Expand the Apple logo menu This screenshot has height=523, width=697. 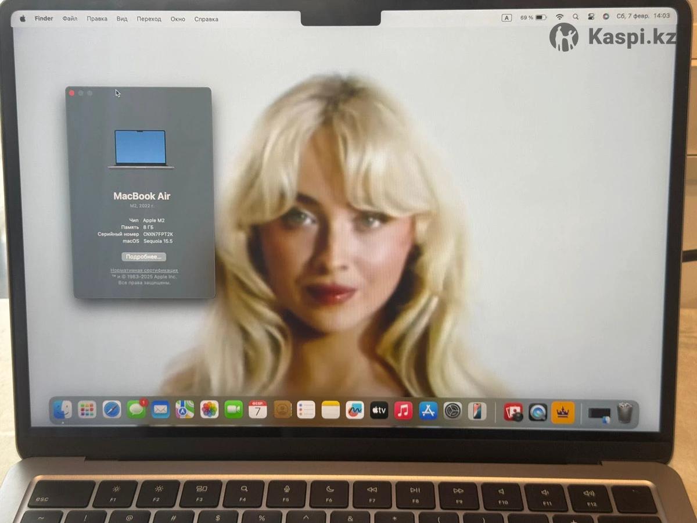23,19
